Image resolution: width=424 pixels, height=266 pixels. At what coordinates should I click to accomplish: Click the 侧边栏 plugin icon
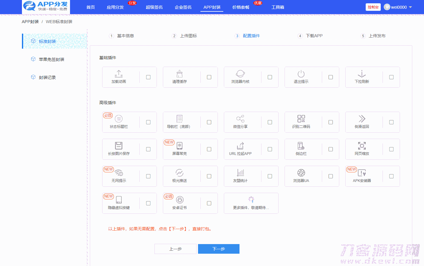pyautogui.click(x=301, y=146)
